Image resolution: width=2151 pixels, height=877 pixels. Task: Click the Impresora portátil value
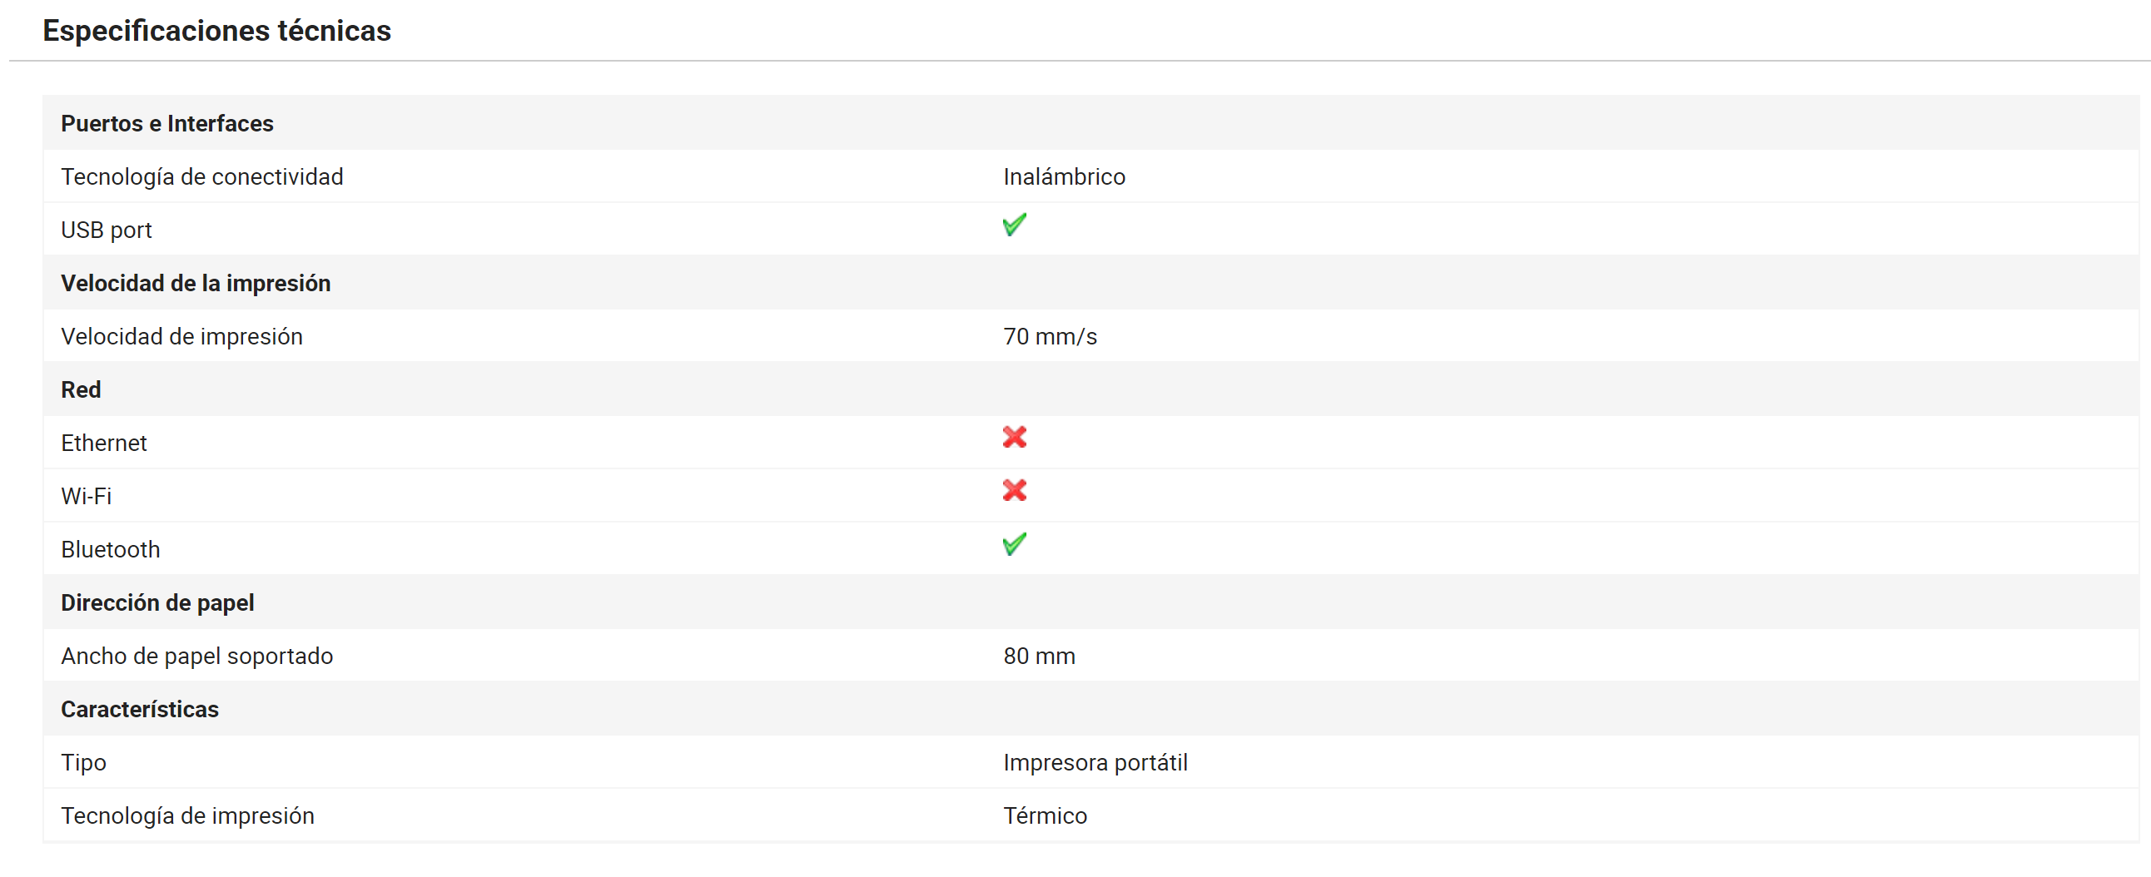(1095, 763)
